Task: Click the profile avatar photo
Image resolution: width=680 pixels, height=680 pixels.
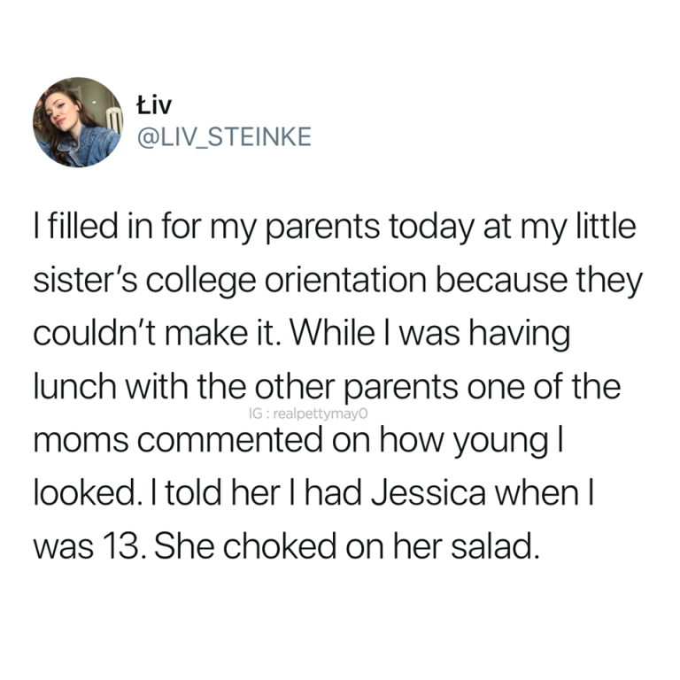Action: coord(77,121)
